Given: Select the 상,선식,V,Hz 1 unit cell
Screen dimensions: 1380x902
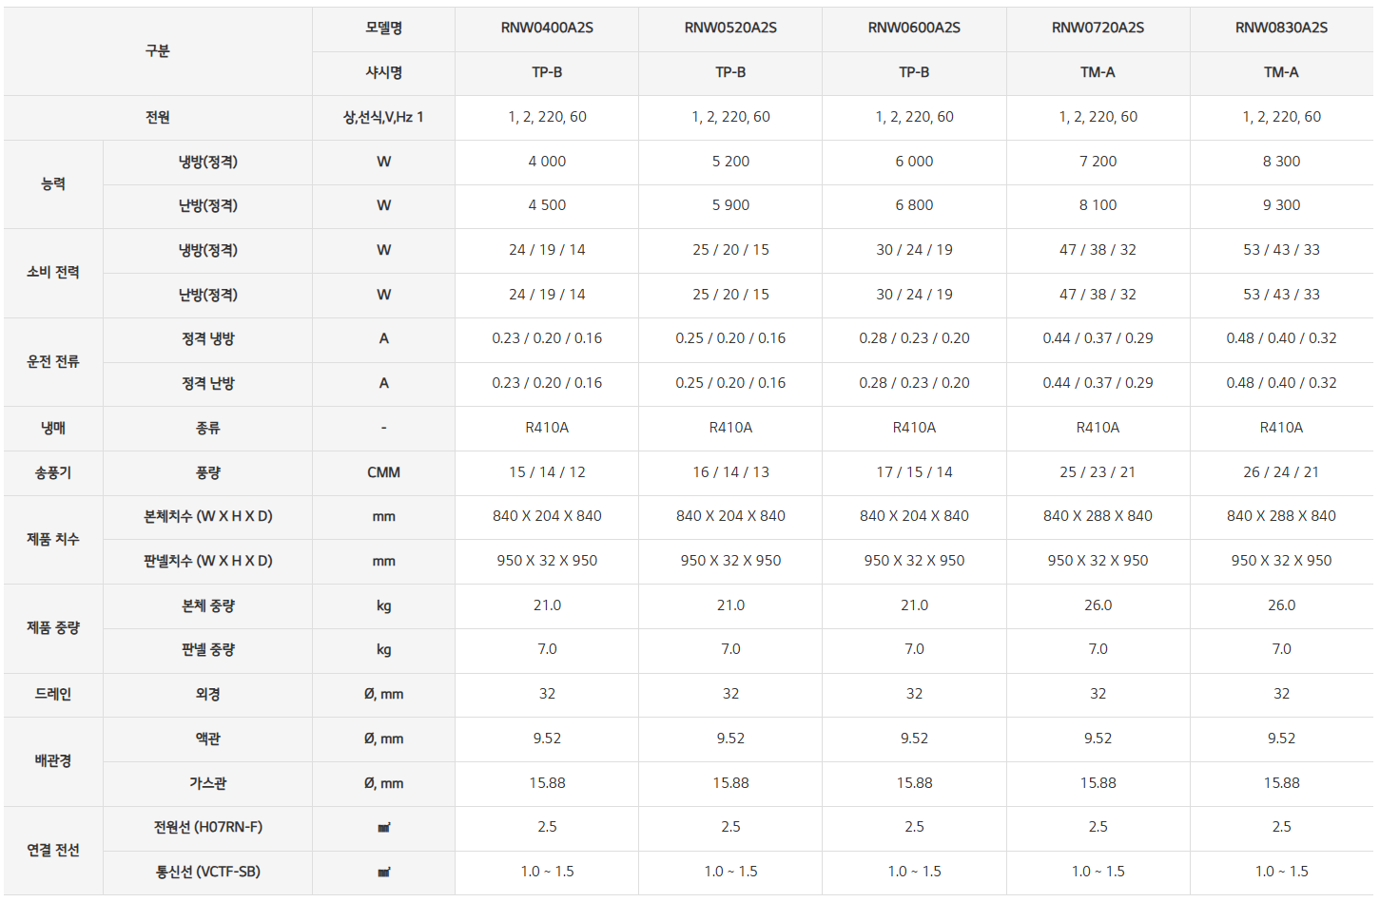Looking at the screenshot, I should click(383, 117).
